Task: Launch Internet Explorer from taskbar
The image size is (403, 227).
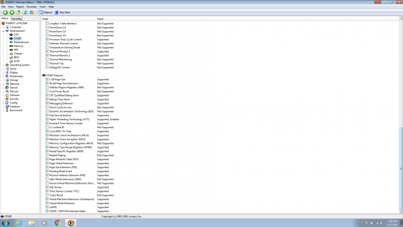Action: tap(19, 223)
